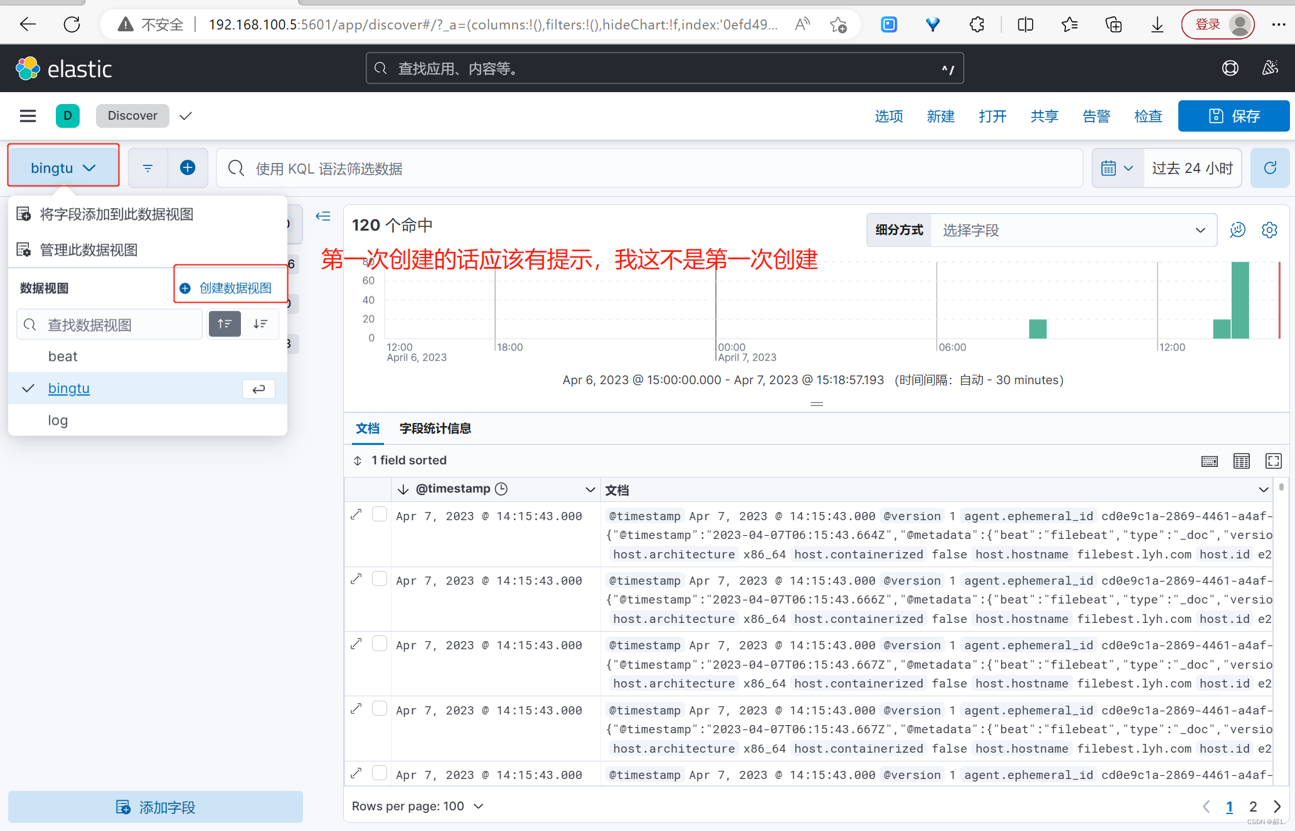1295x831 pixels.
Task: Open the 1 field sorted menu
Action: (400, 461)
